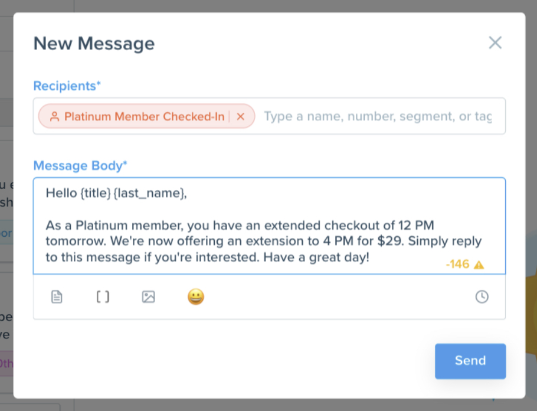537x411 pixels.
Task: Click the person icon inside the recipient tag
Action: click(x=54, y=116)
